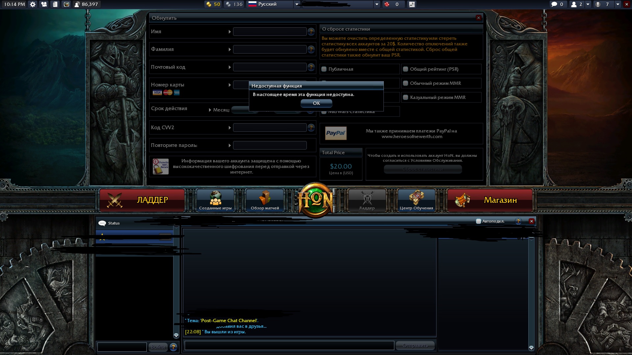Viewport: 632px width, 355px height.
Task: Click the Visa card logo
Action: [x=157, y=92]
